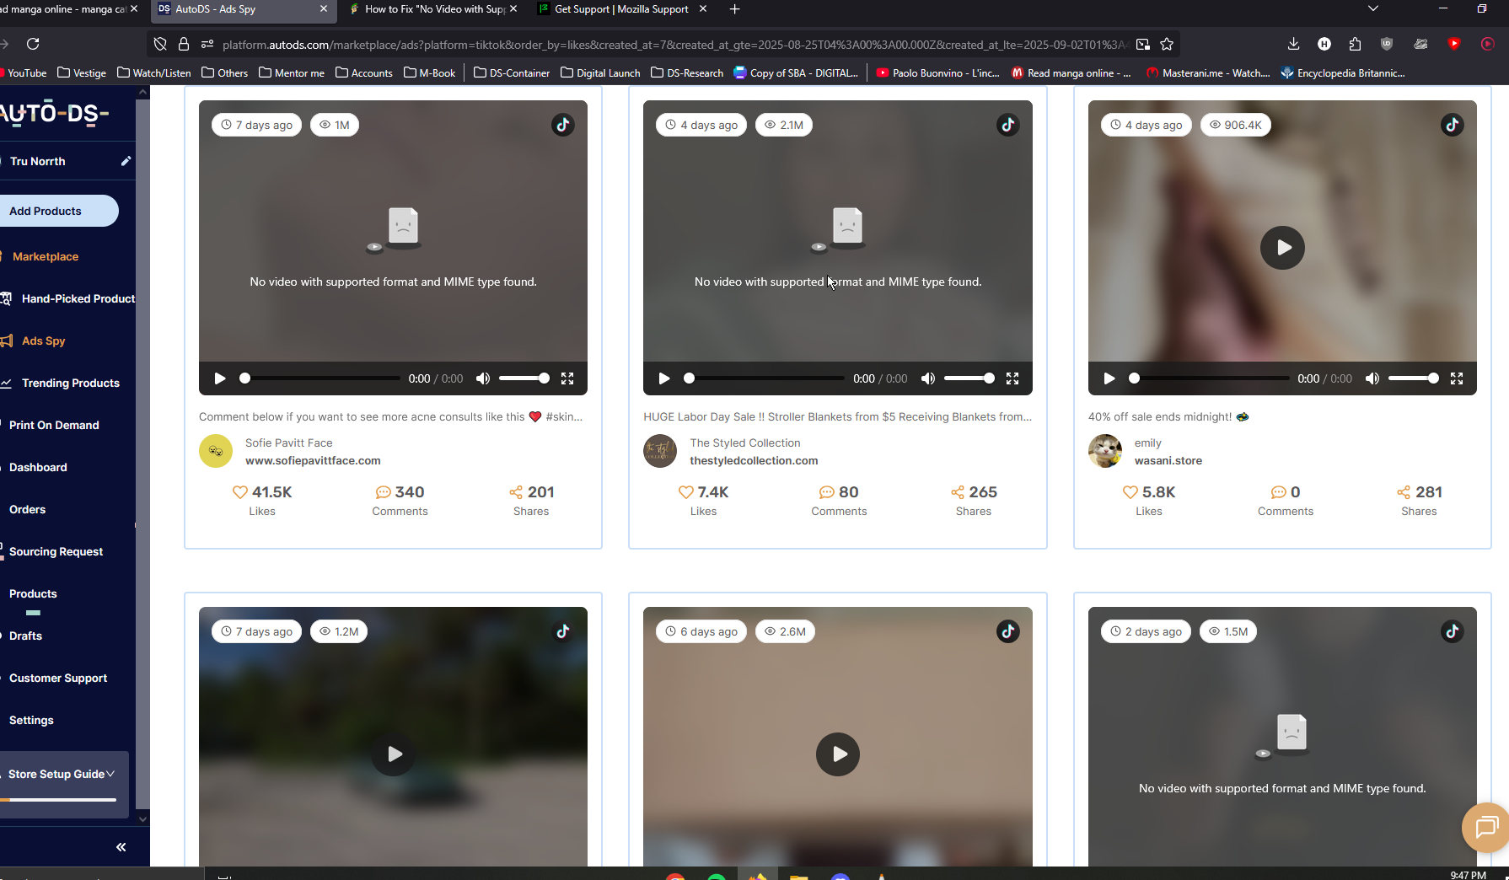Viewport: 1509px width, 880px height.
Task: Visit www.sofiepavittface.com link
Action: [313, 460]
